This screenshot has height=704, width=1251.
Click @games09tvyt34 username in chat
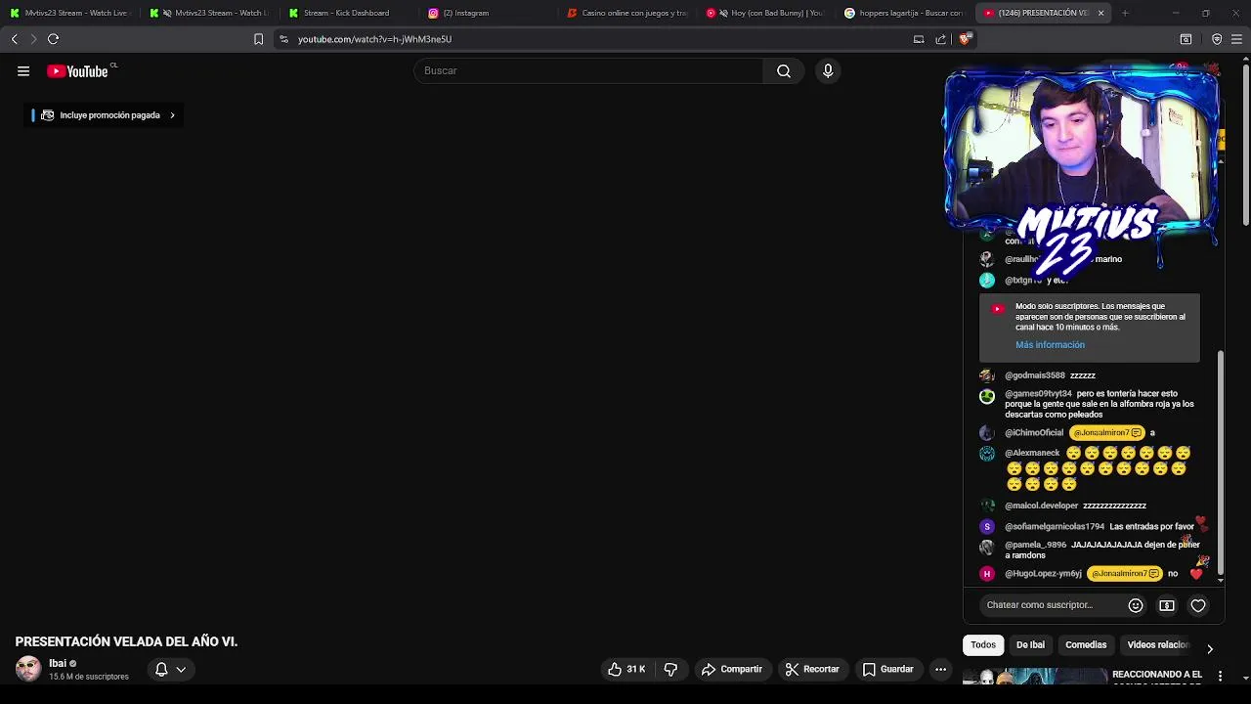[x=1038, y=393]
